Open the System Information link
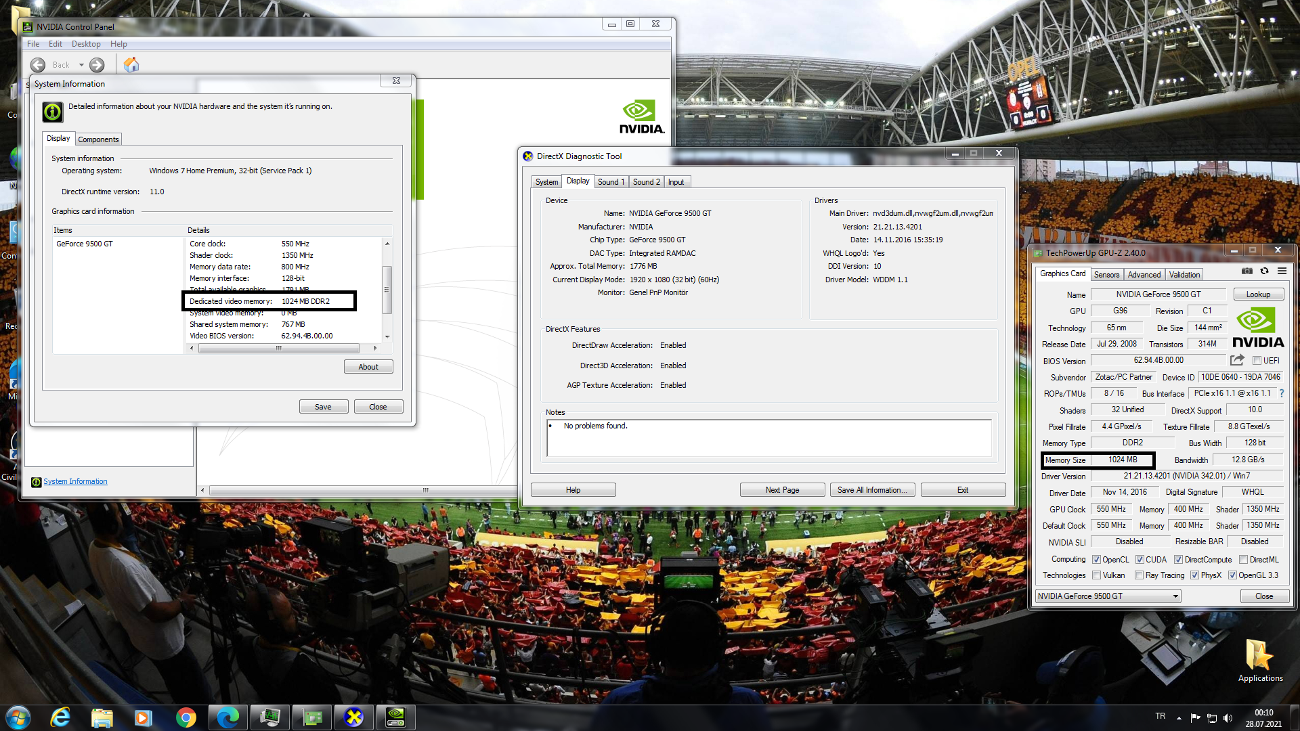The image size is (1300, 731). [x=75, y=482]
